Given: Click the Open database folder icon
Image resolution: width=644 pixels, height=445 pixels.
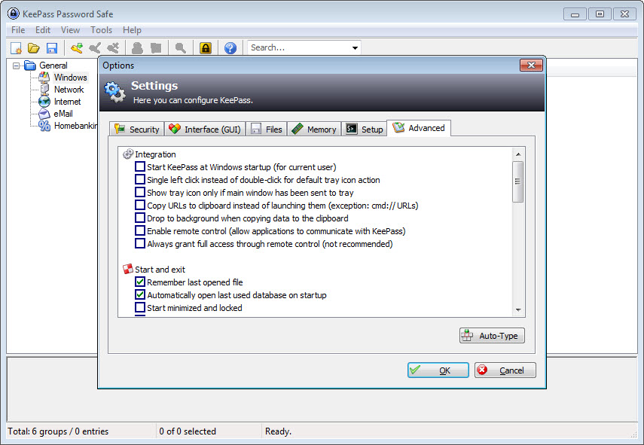Looking at the screenshot, I should (x=34, y=48).
